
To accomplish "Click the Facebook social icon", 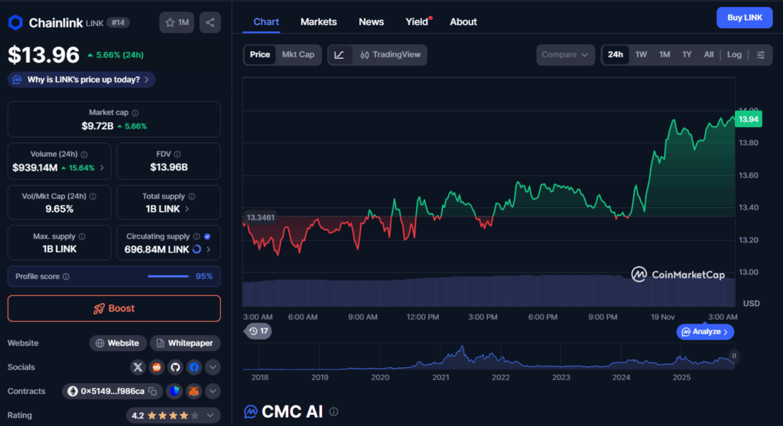I will (x=193, y=367).
